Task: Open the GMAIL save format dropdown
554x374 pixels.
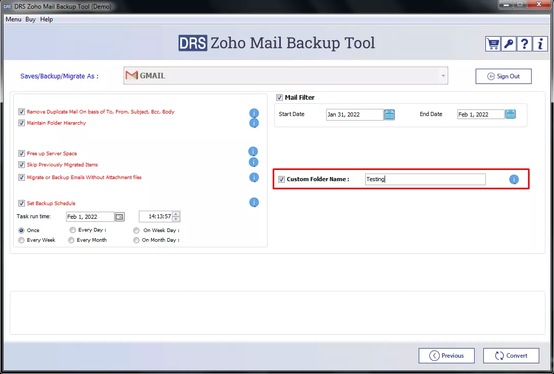Action: 286,76
